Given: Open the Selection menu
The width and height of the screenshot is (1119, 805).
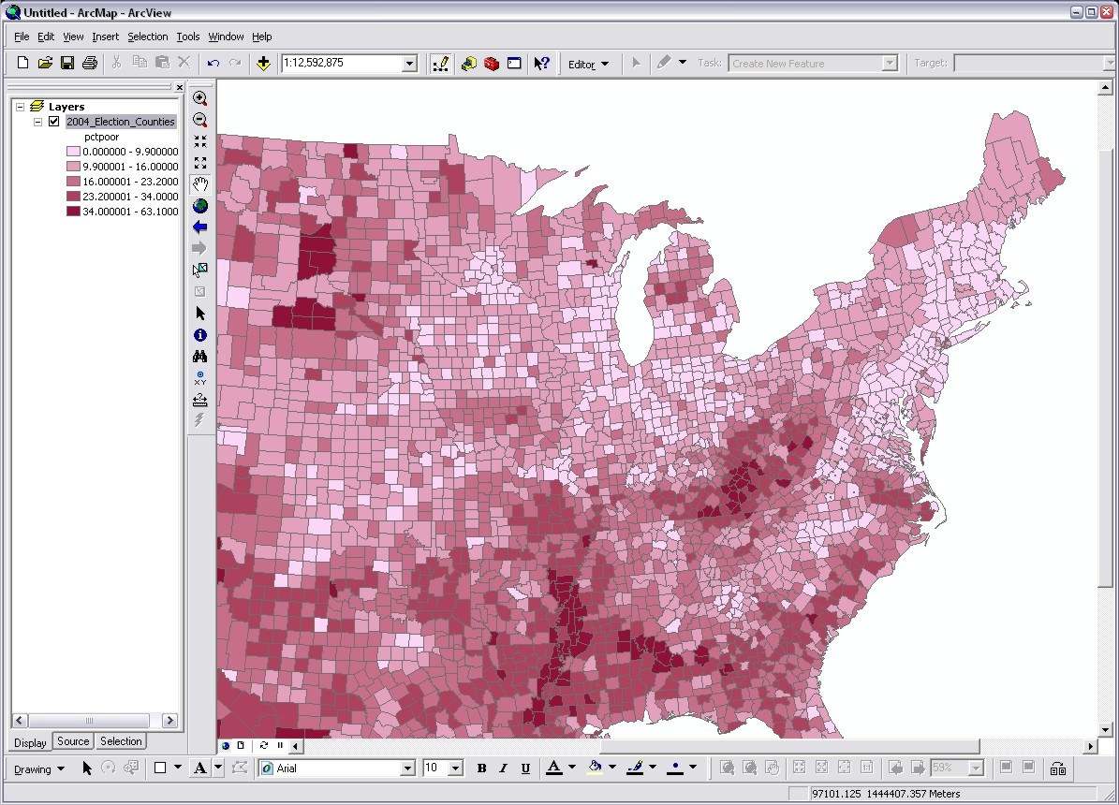Looking at the screenshot, I should [x=147, y=37].
